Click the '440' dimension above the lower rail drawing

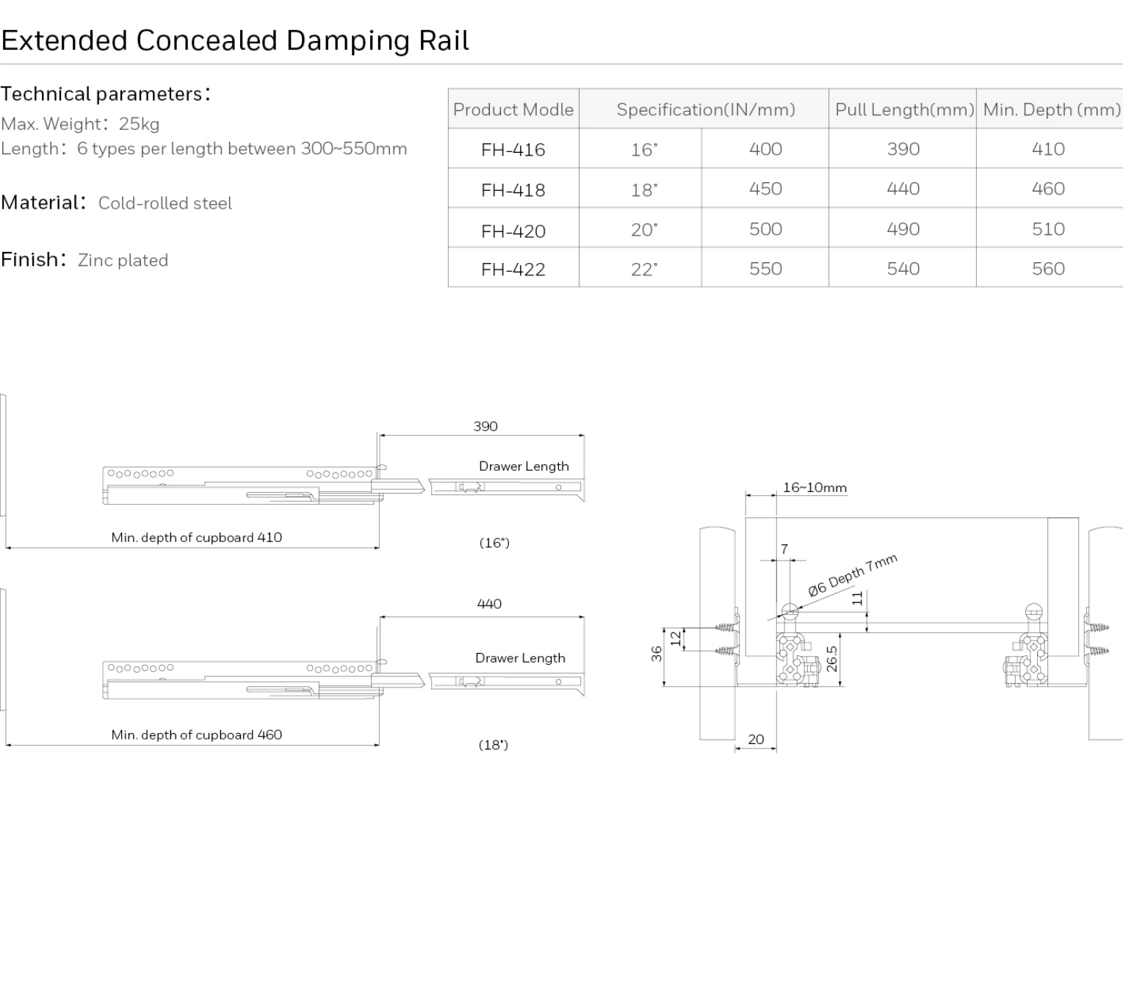tap(489, 604)
